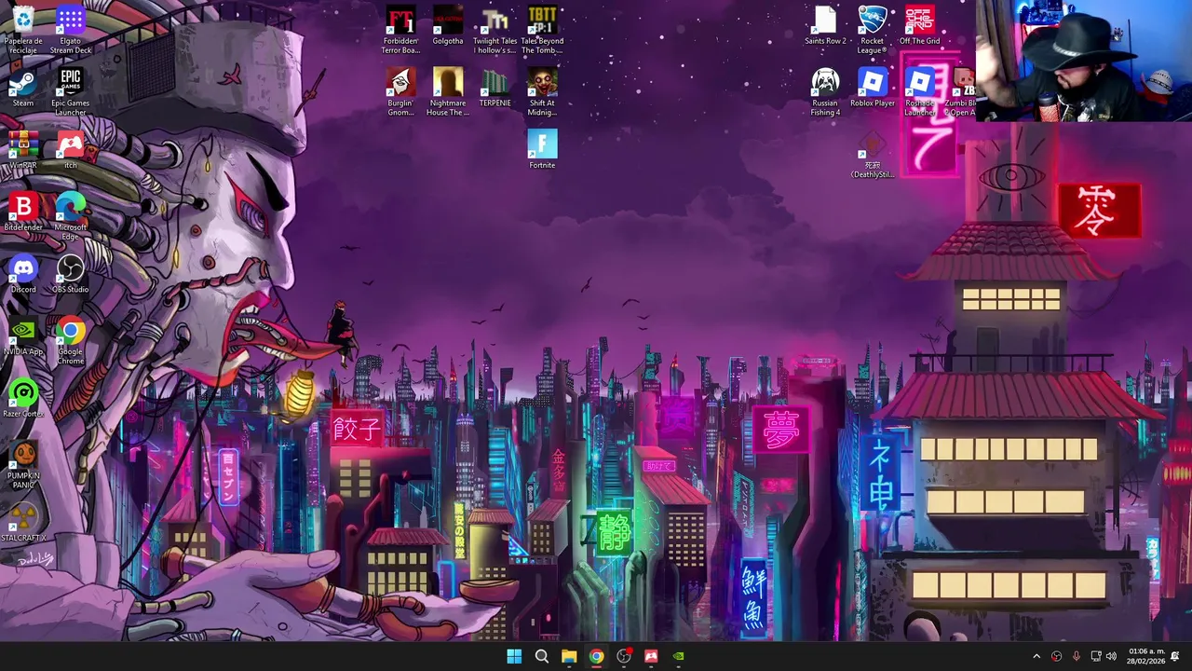This screenshot has width=1192, height=671.
Task: Open the Papelera de reciclaje icon
Action: point(23,29)
